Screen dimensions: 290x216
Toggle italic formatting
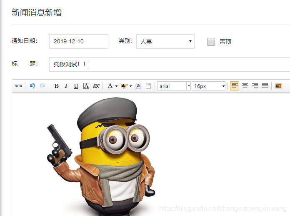pos(66,86)
